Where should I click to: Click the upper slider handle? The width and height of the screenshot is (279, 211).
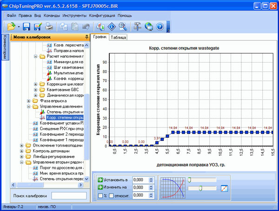[189, 179]
